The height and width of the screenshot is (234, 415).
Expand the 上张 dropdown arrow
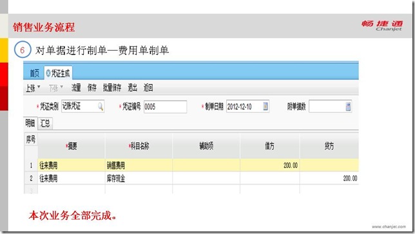[x=39, y=87]
